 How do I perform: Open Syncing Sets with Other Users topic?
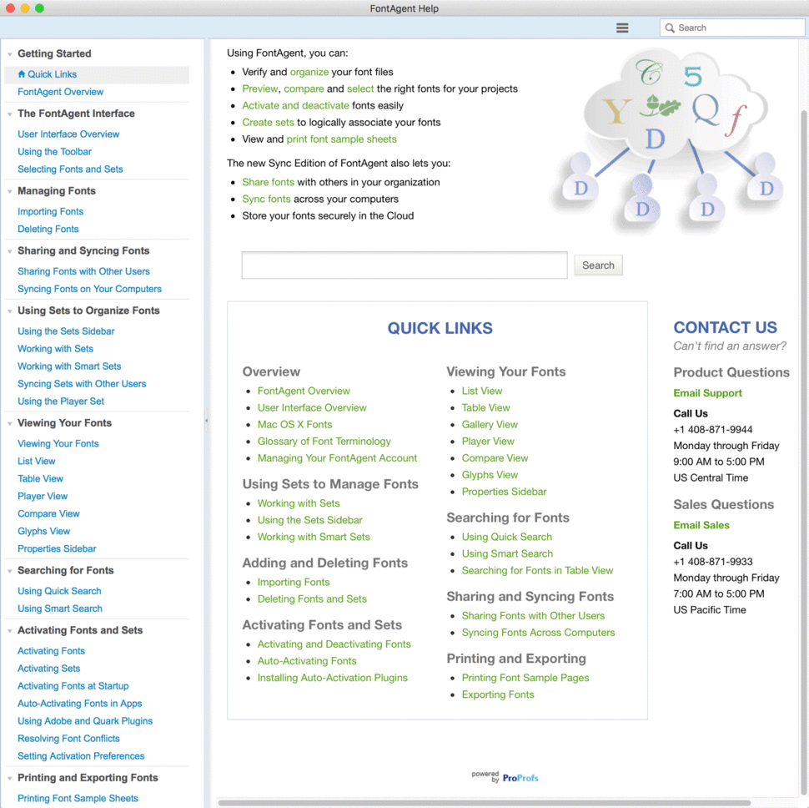[x=82, y=384]
